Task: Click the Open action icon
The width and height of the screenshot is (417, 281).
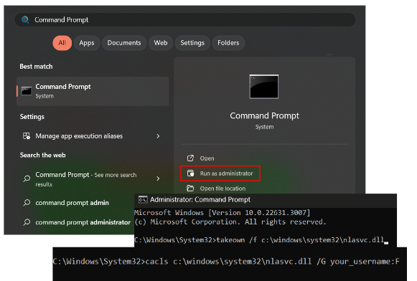Action: [x=190, y=158]
